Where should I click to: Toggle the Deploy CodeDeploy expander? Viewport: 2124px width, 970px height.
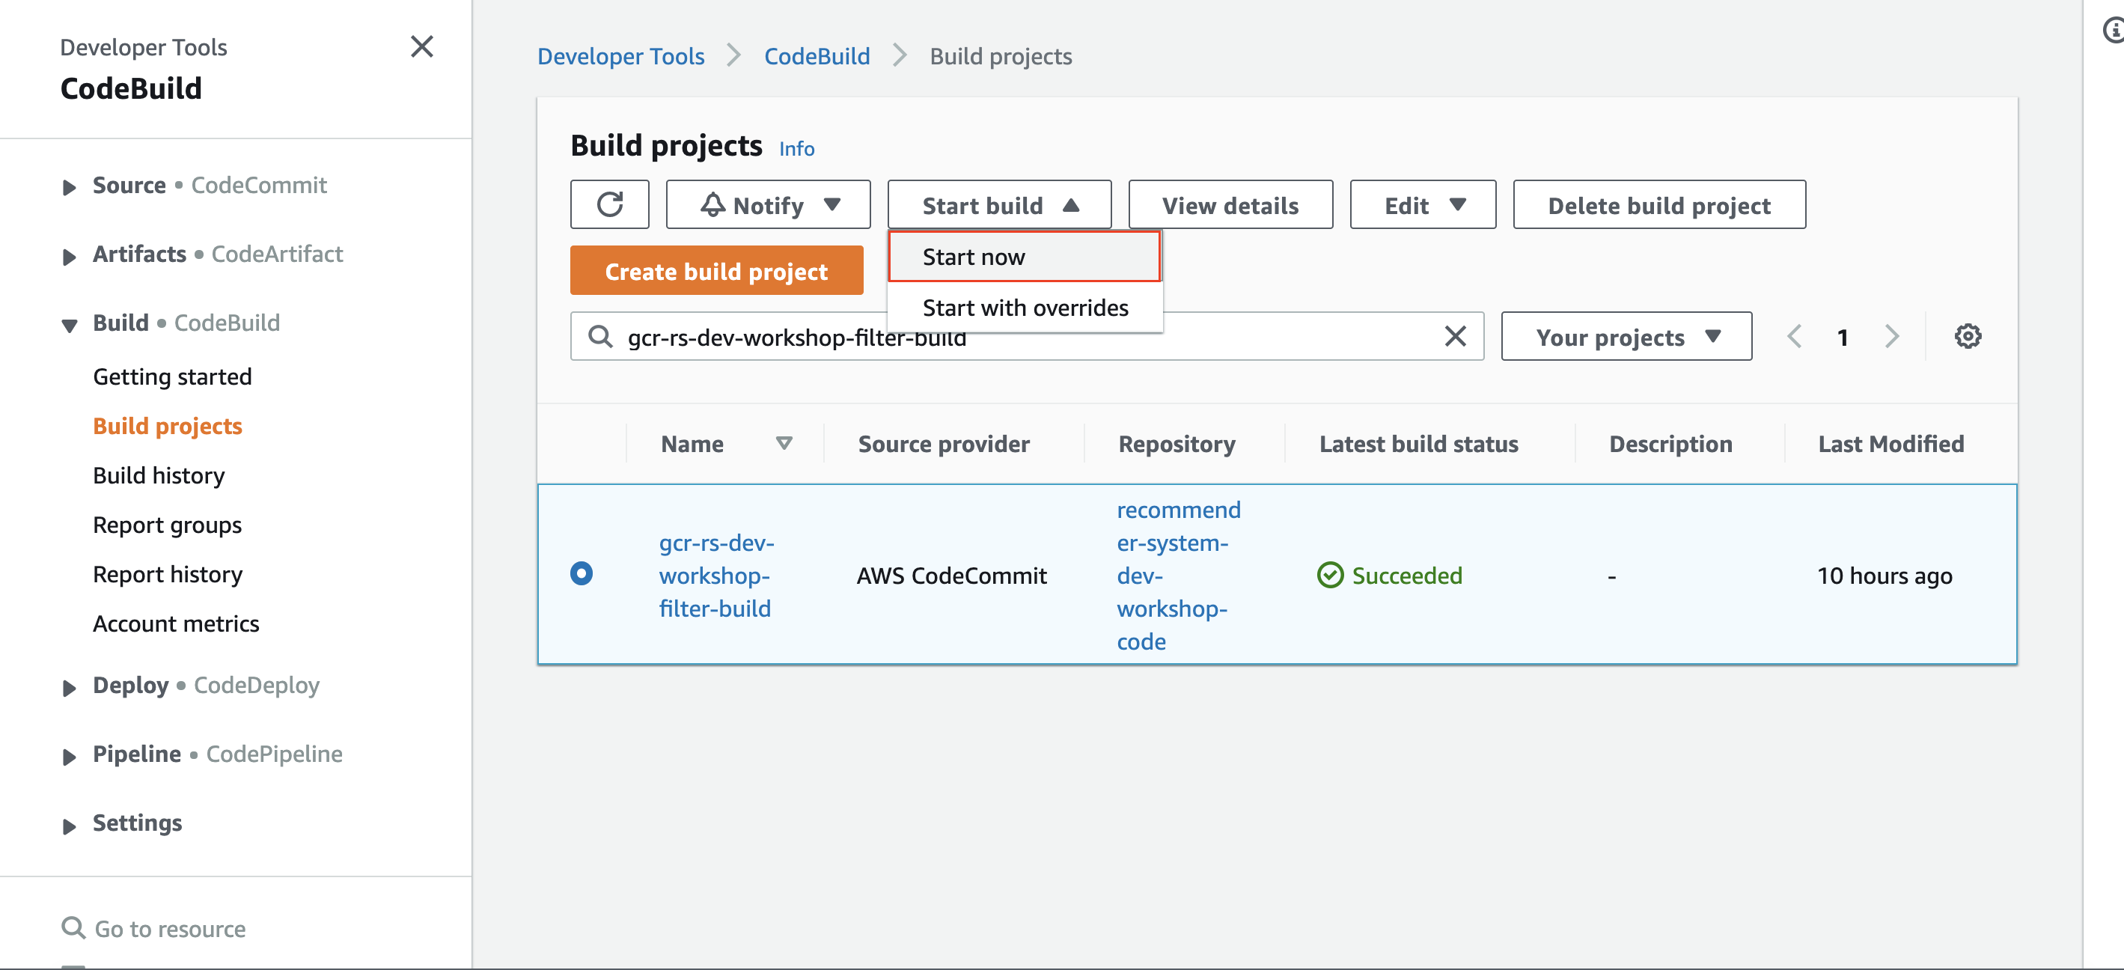click(x=69, y=686)
